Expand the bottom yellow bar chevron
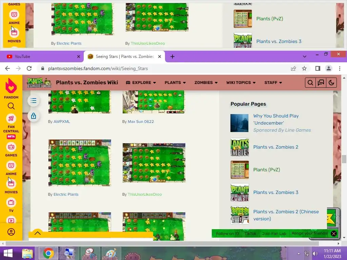The height and width of the screenshot is (260, 347). tap(38, 233)
